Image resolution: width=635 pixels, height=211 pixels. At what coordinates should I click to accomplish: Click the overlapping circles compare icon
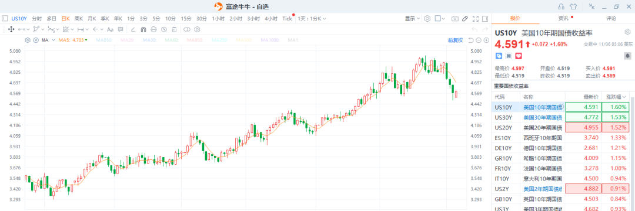(187, 29)
